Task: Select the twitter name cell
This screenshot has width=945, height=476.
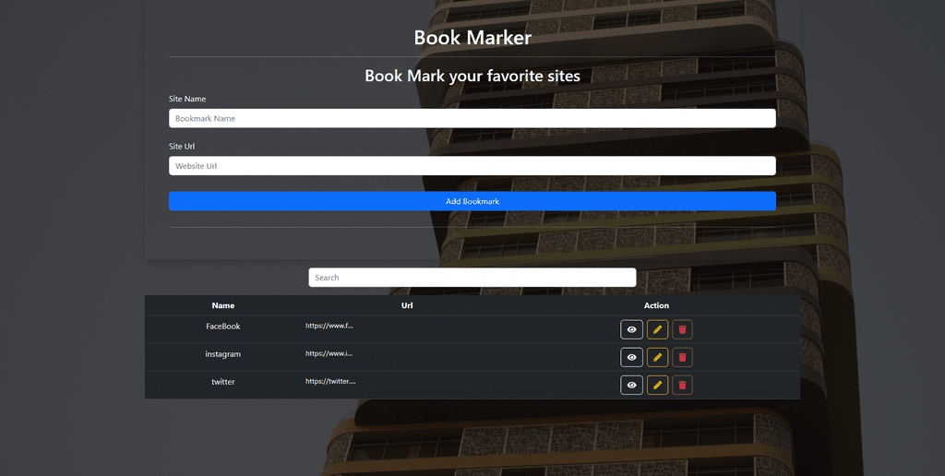Action: tap(223, 381)
